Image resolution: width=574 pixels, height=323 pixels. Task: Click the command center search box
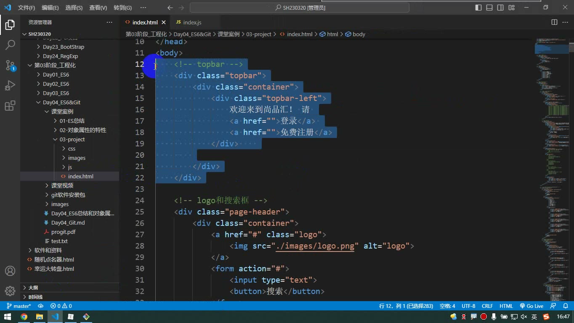tap(300, 8)
